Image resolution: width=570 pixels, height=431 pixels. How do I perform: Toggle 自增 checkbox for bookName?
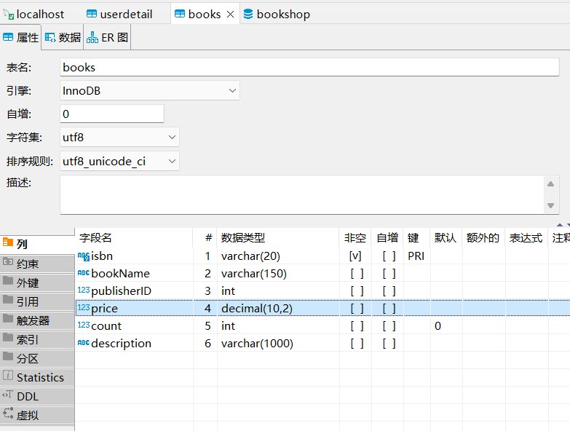click(x=389, y=274)
